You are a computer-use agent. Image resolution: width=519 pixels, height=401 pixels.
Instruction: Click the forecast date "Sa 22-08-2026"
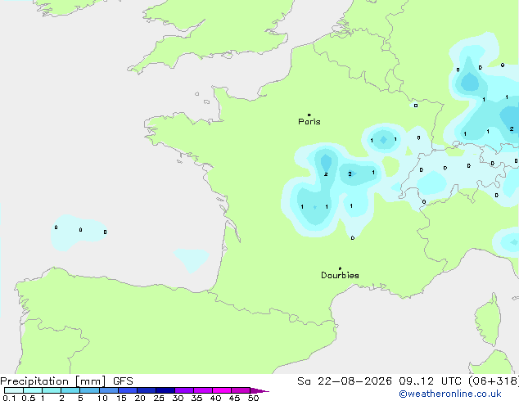pyautogui.click(x=345, y=381)
